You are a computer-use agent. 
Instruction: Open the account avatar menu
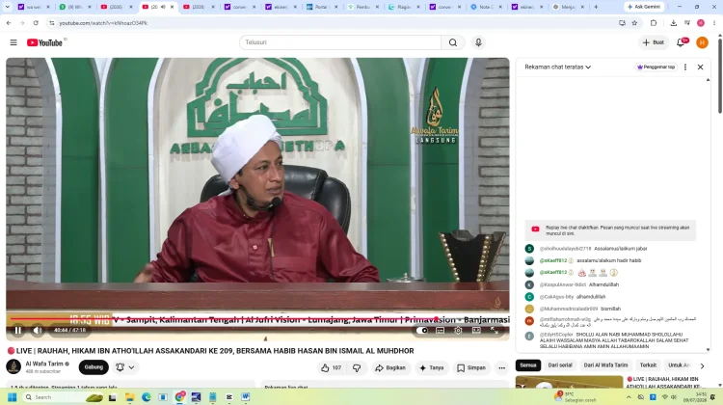point(702,42)
